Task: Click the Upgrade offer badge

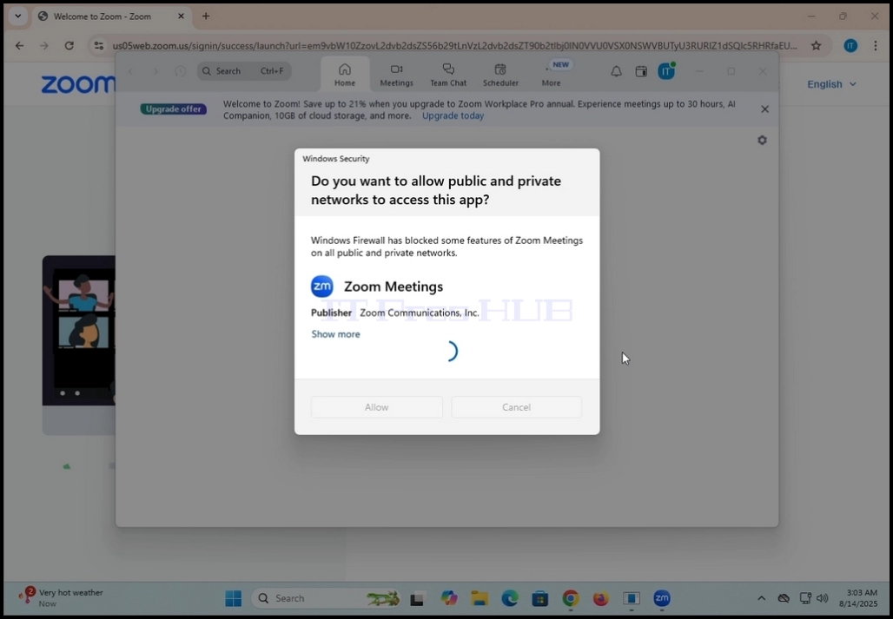Action: pyautogui.click(x=173, y=109)
